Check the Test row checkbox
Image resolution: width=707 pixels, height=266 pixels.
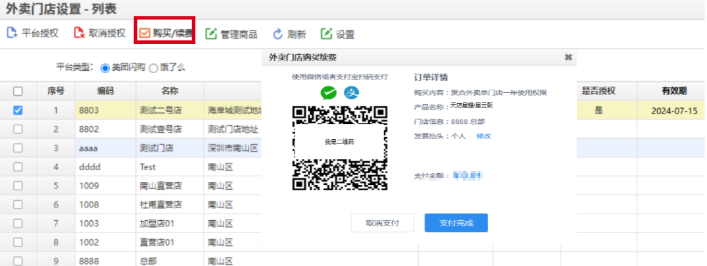[18, 167]
